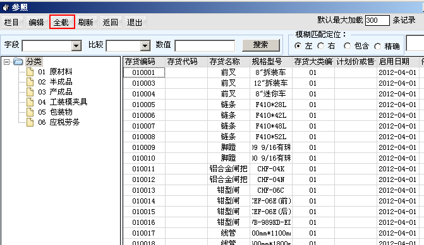The height and width of the screenshot is (245, 424).
Task: Click inventory code 010005
Action: [x=144, y=105]
